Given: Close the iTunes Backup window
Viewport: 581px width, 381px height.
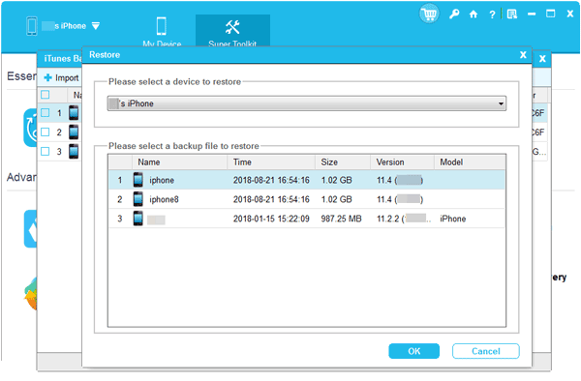Looking at the screenshot, I should [542, 58].
